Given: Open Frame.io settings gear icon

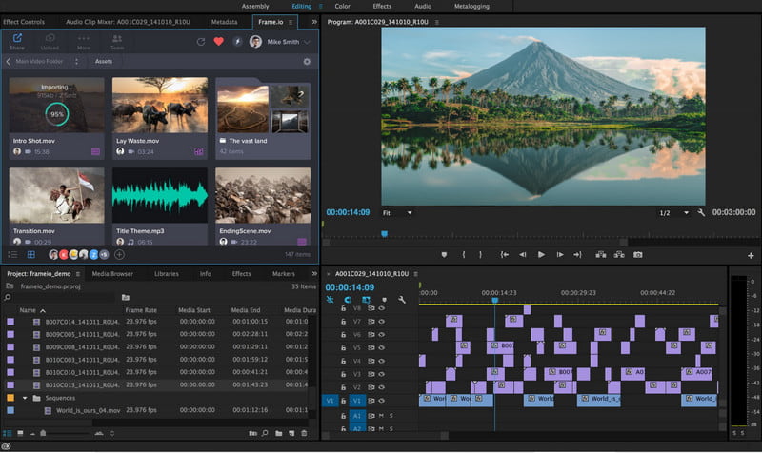Looking at the screenshot, I should 307,62.
